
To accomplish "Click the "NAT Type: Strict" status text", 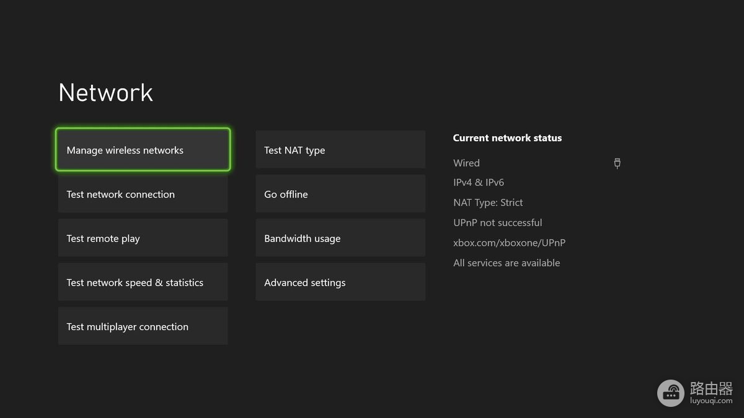I will click(x=488, y=202).
